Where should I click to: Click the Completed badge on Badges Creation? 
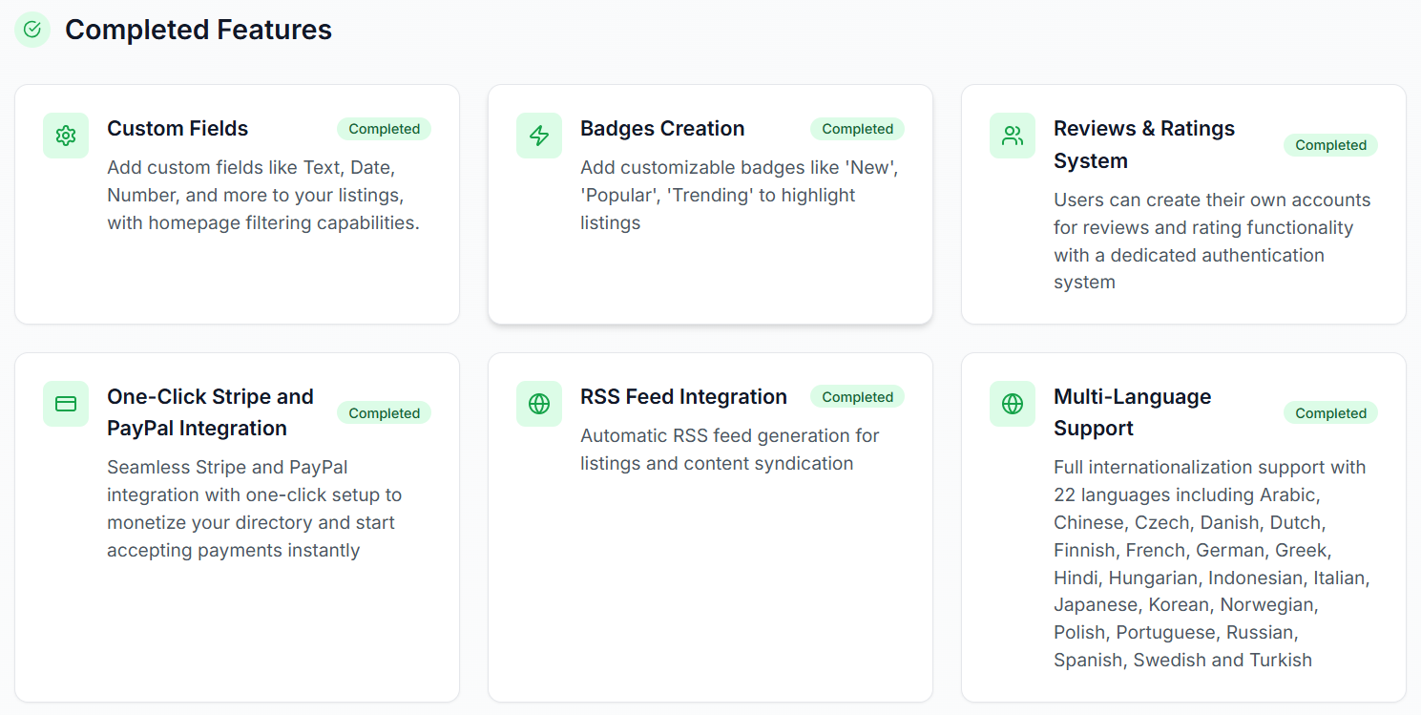pos(857,129)
